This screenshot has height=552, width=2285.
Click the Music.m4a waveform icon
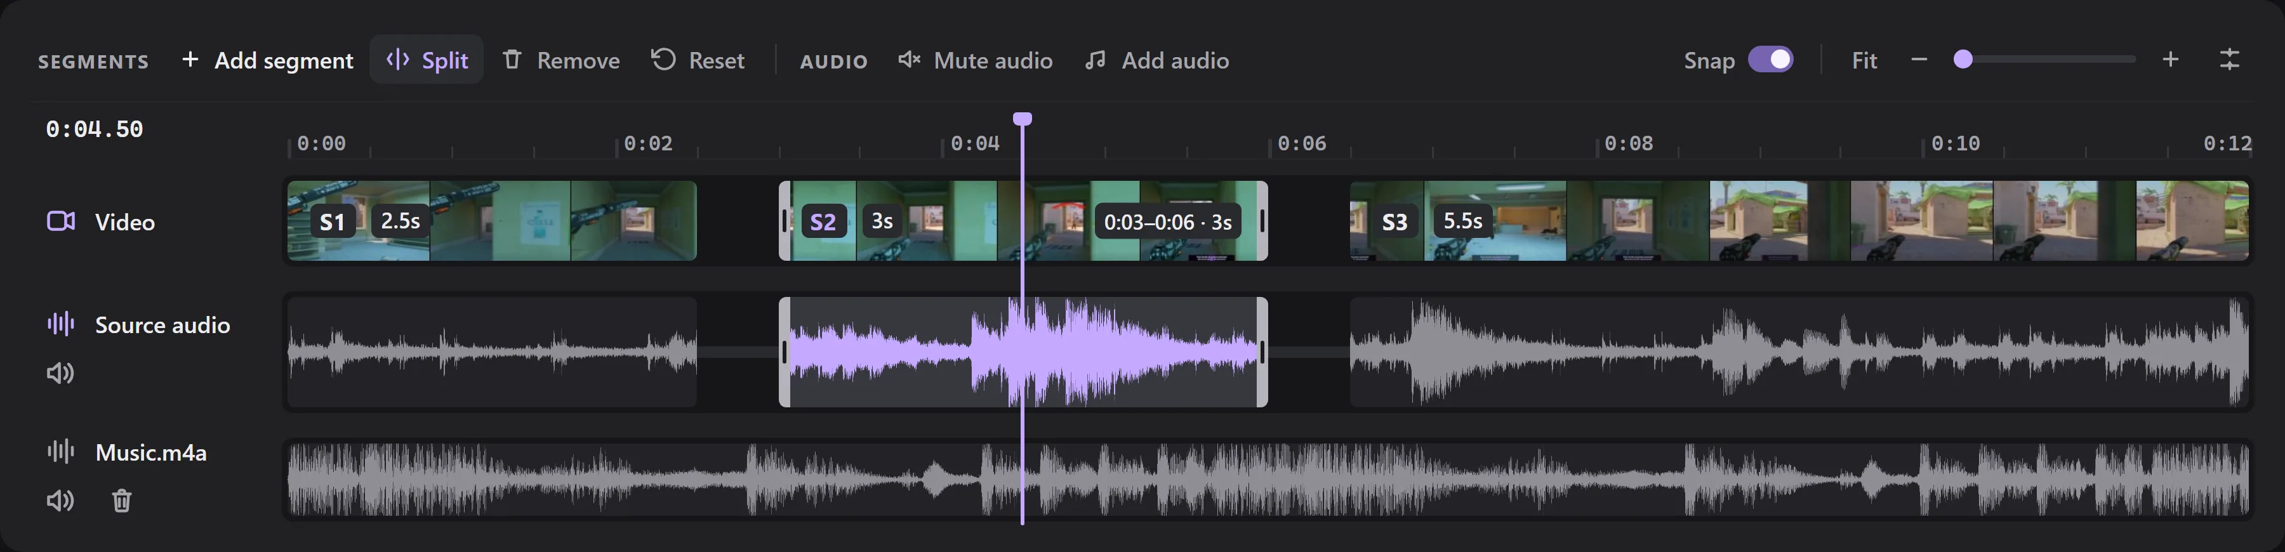coord(60,452)
